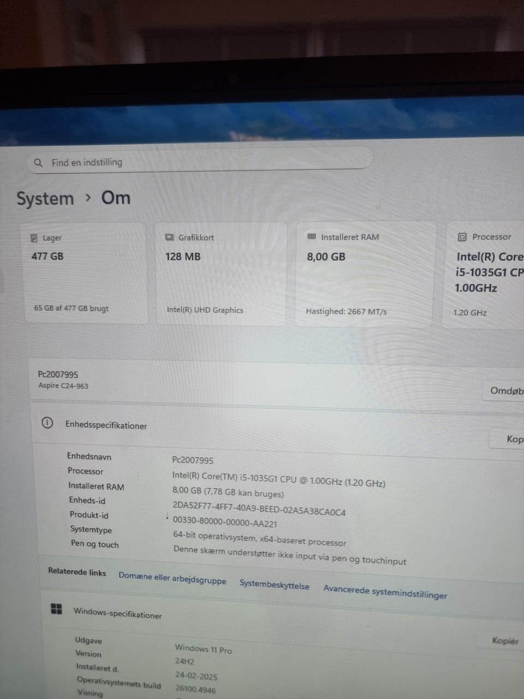524x699 pixels.
Task: Select 'Hastighed: 2667 MT/s' text
Action: pos(347,311)
